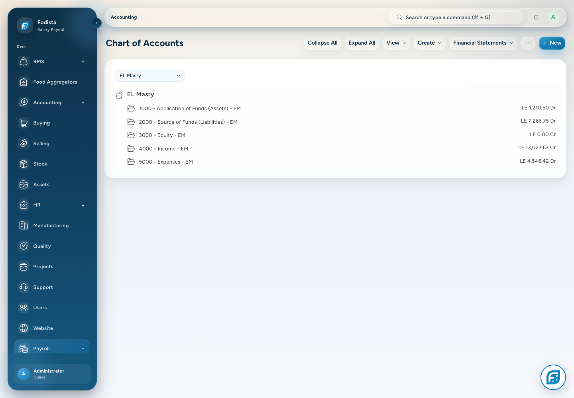Focus the search or command field
Viewport: 574px width, 398px height.
[x=456, y=18]
